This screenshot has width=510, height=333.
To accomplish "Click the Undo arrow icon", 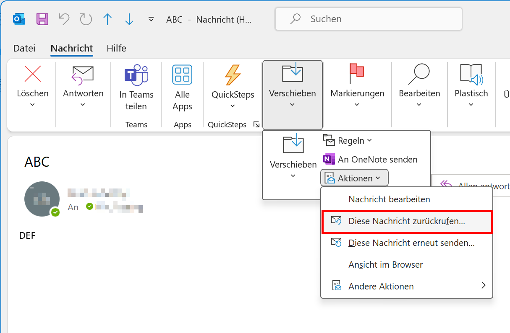I will point(64,19).
